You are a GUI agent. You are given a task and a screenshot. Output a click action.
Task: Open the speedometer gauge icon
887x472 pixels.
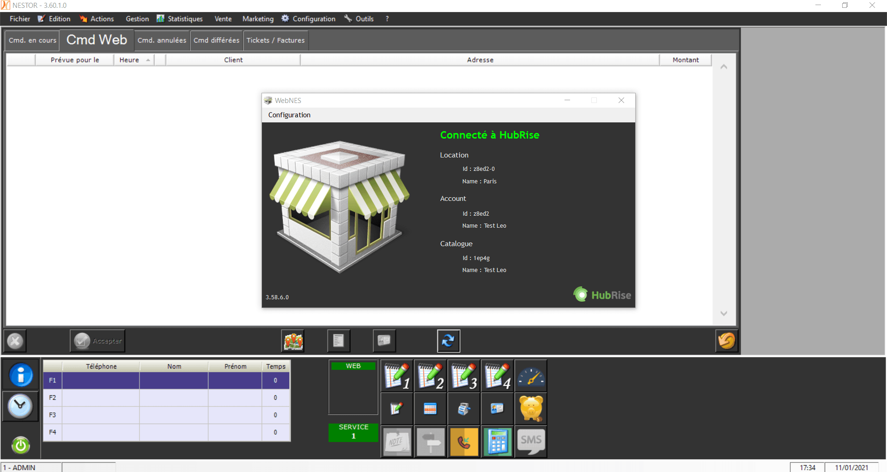pyautogui.click(x=531, y=376)
